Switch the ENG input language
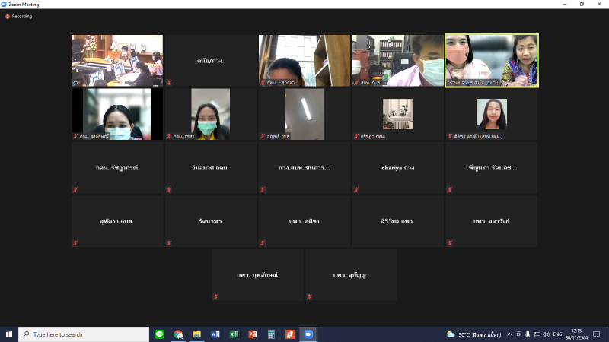This screenshot has height=342, width=609. click(x=557, y=334)
